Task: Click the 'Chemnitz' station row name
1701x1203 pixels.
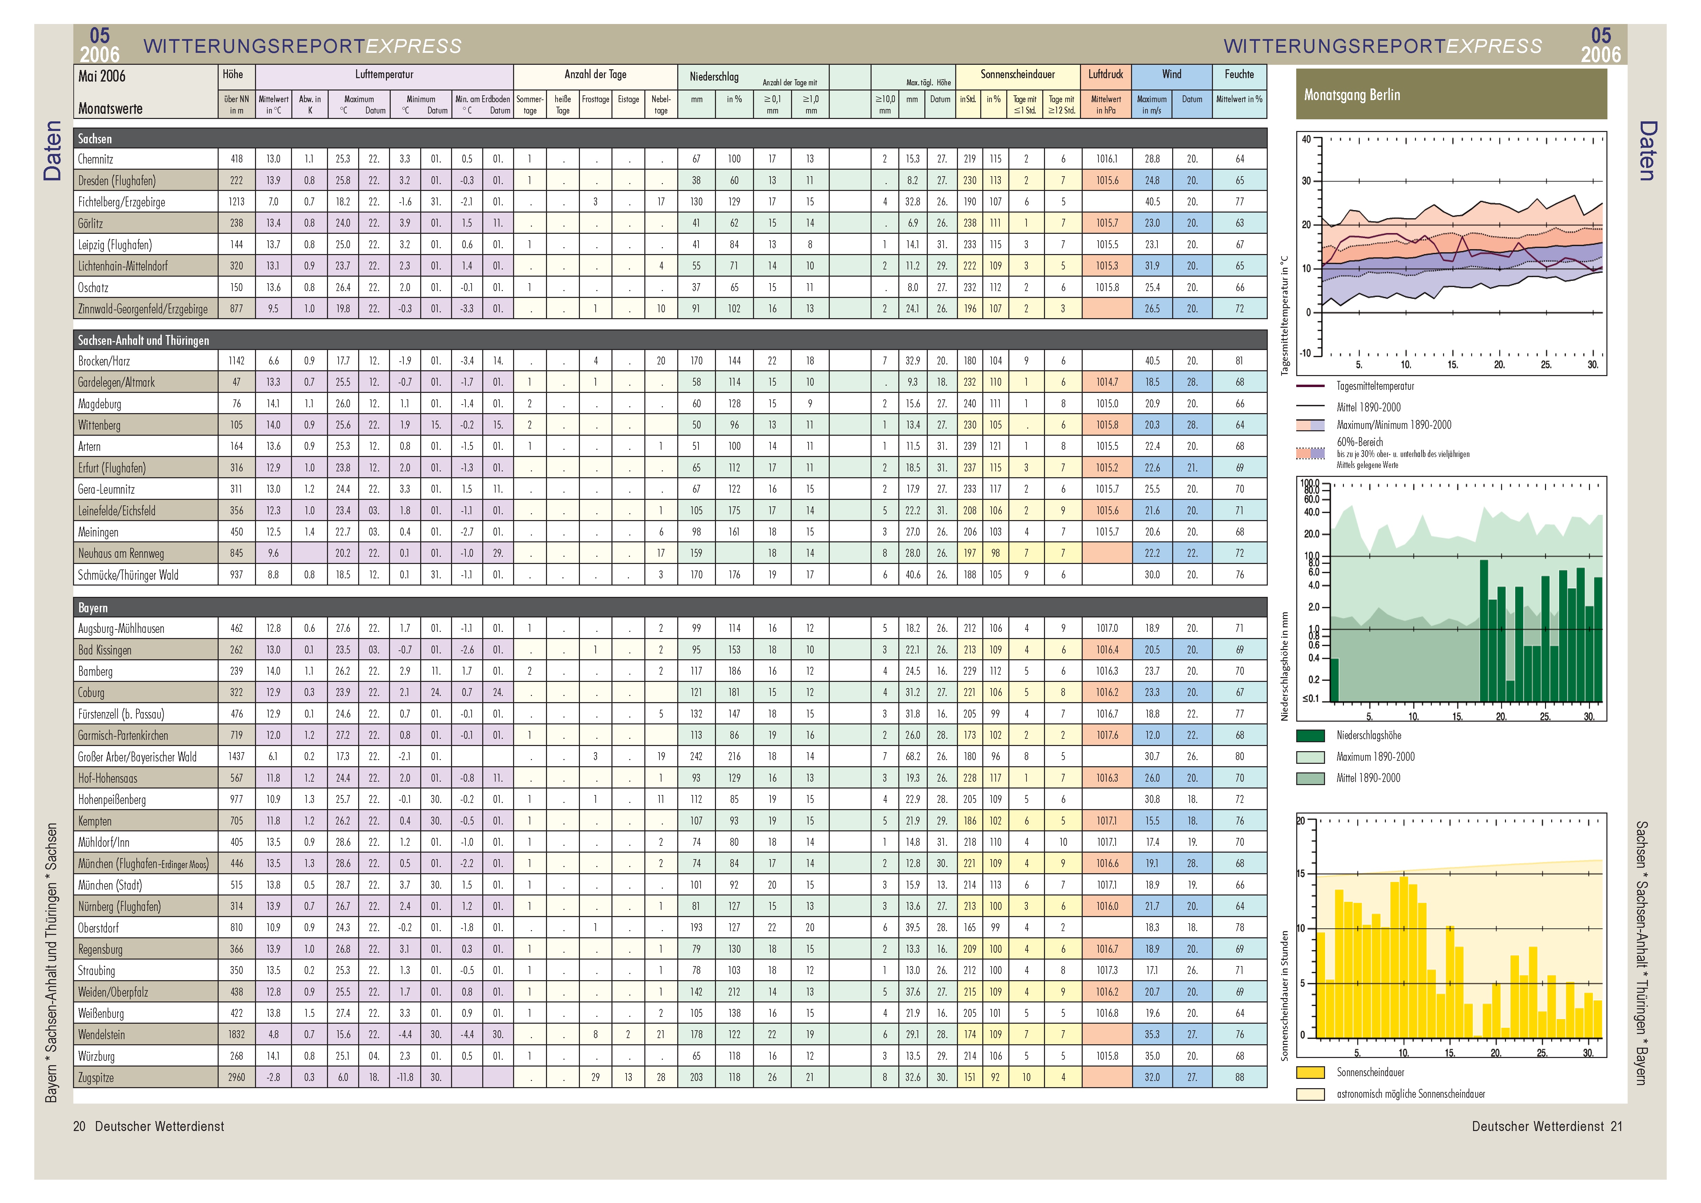Action: pos(96,159)
